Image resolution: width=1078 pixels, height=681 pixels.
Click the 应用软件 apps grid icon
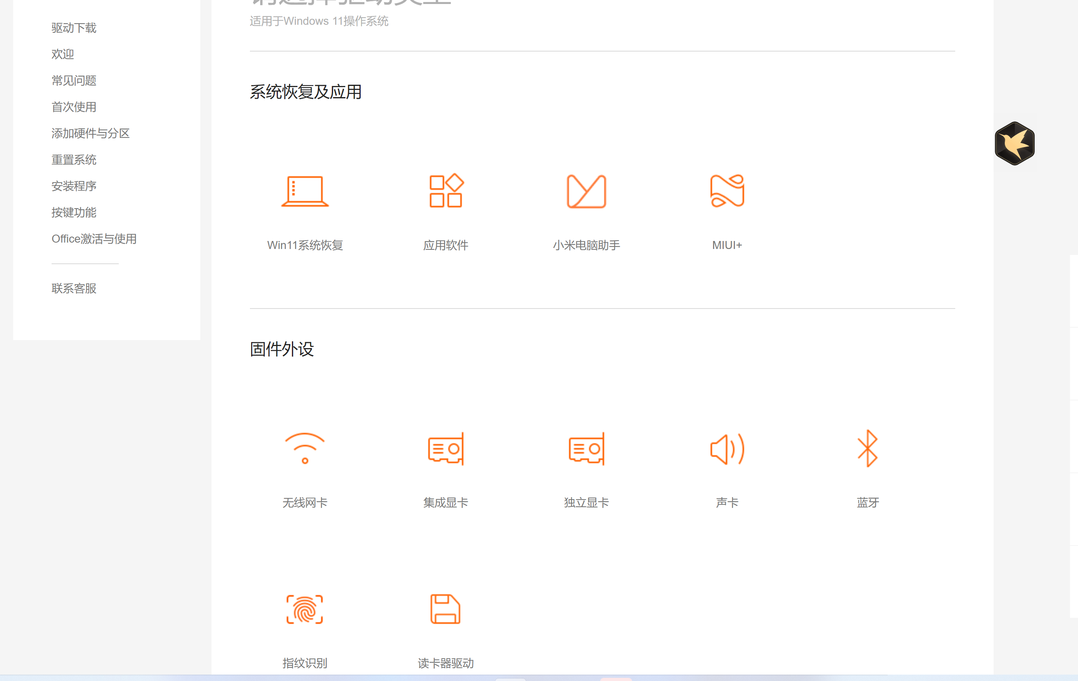tap(446, 190)
